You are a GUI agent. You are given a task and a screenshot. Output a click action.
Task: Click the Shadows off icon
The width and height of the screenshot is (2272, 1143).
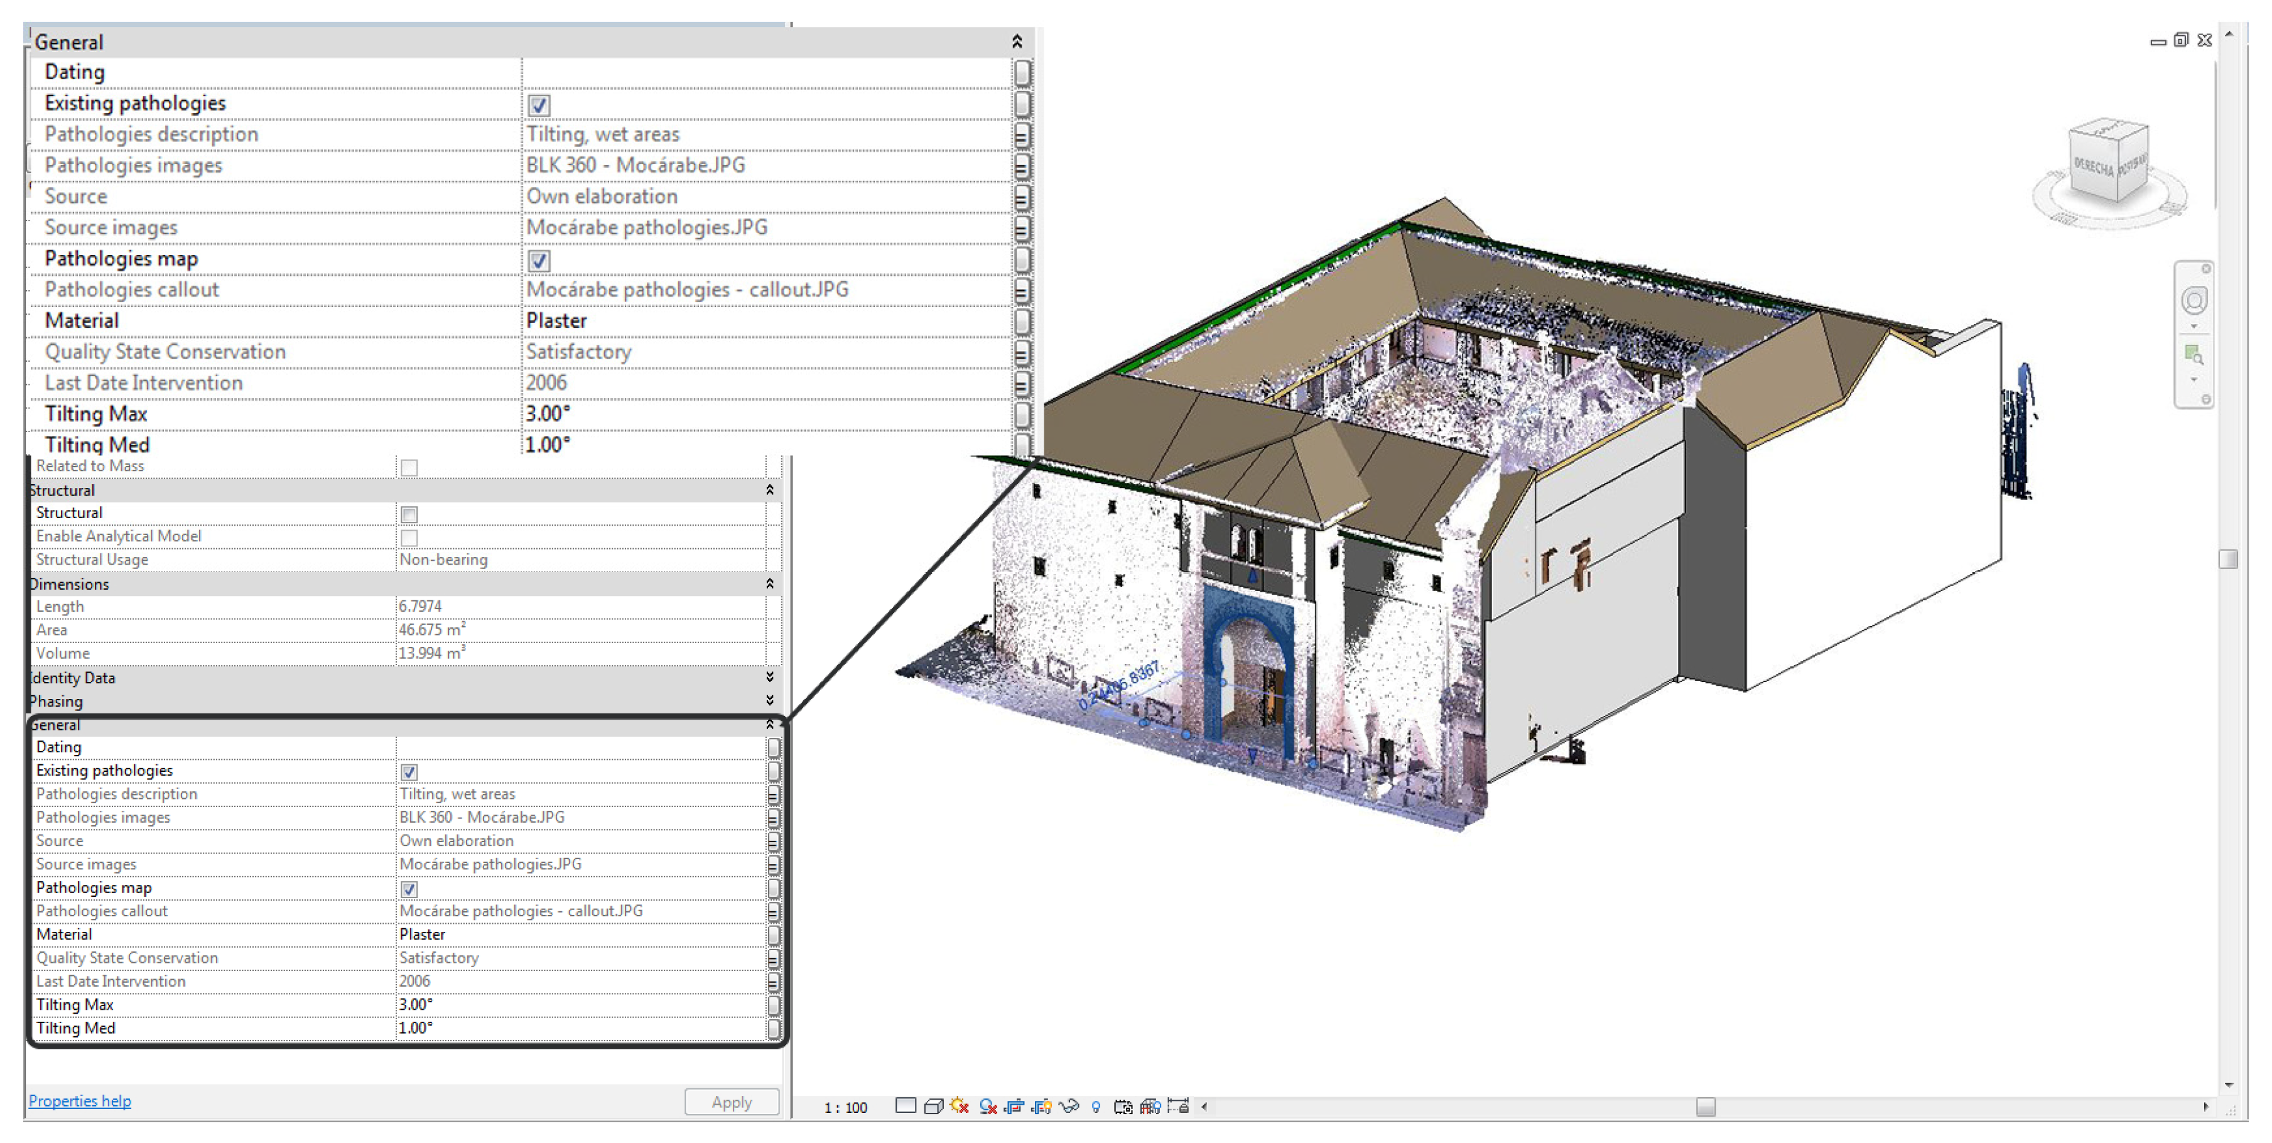[988, 1106]
